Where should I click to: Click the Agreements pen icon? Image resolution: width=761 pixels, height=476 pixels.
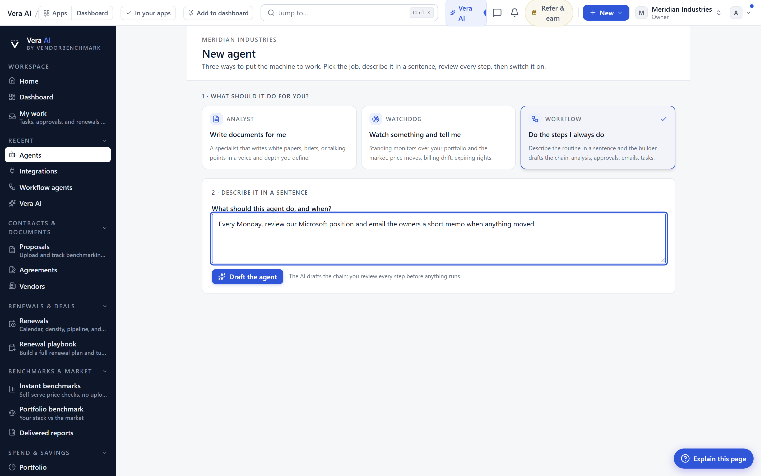12,270
